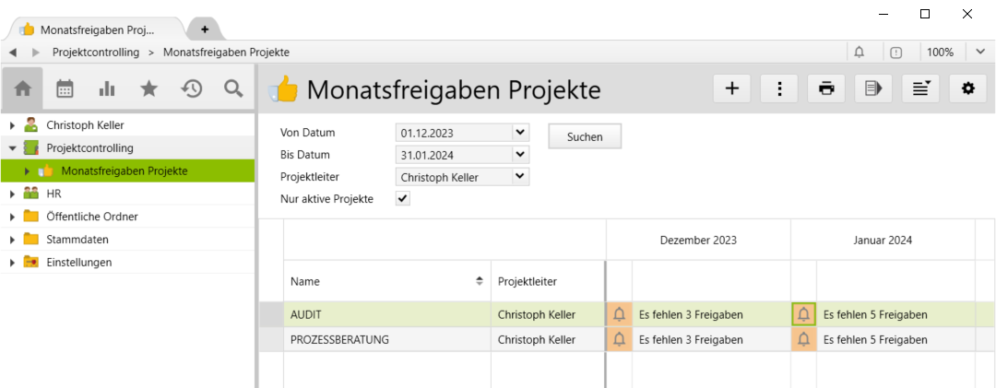Open the history clock icon
Screen dimensions: 996x388
point(191,88)
